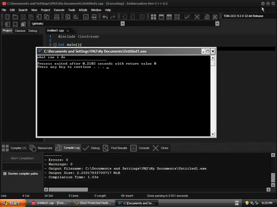Image resolution: width=277 pixels, height=207 pixels.
Task: Open the File menu
Action: (4, 10)
